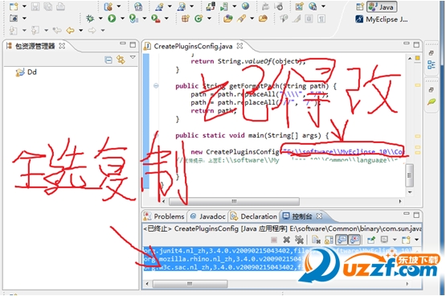Pin the console view icon
The height and width of the screenshot is (296, 446).
click(x=371, y=240)
